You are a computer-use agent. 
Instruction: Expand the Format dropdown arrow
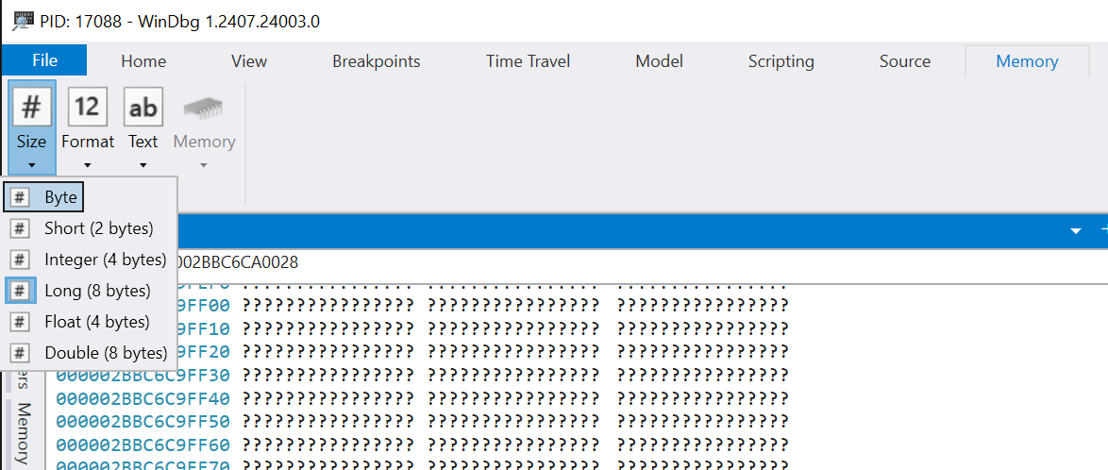pos(87,166)
